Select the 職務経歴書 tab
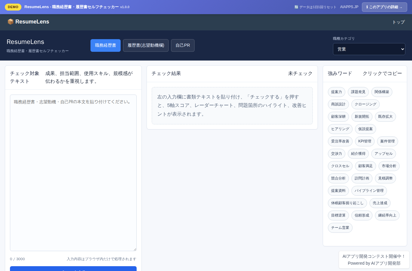 (x=106, y=45)
